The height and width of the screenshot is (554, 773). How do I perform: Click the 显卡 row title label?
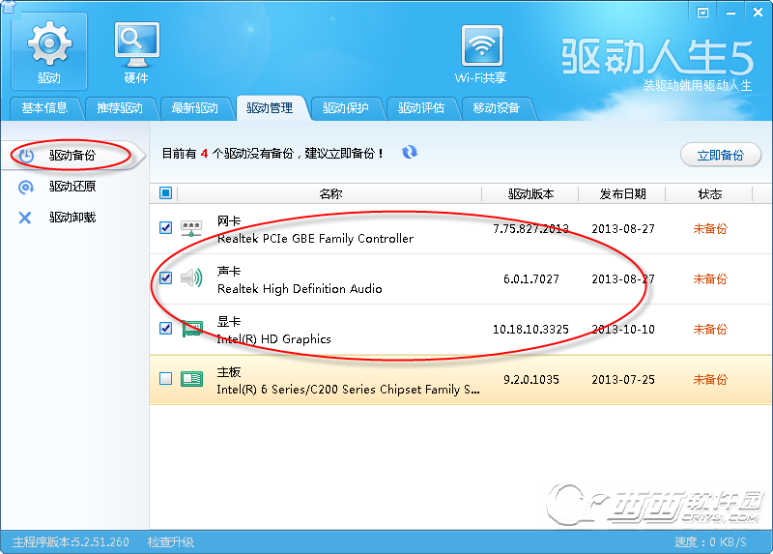[229, 322]
